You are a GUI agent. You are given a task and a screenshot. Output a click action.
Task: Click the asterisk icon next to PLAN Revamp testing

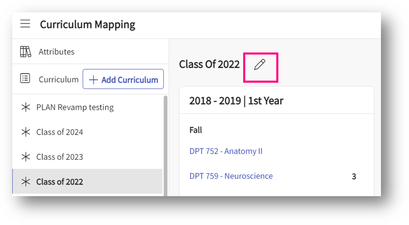tap(26, 107)
